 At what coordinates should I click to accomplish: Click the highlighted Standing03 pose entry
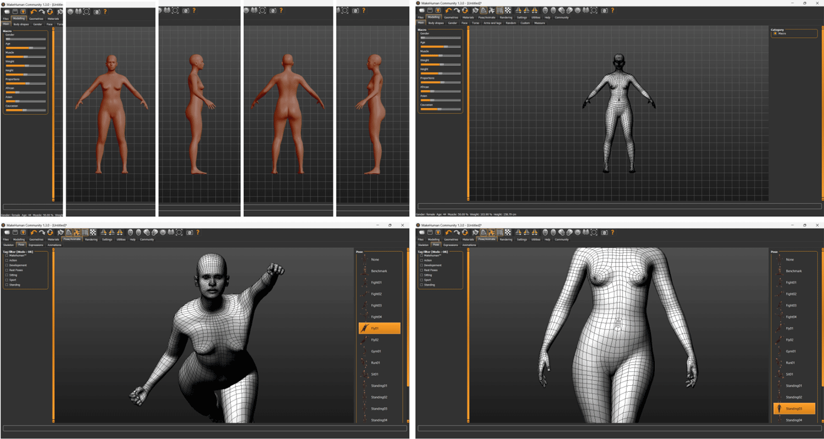click(794, 408)
